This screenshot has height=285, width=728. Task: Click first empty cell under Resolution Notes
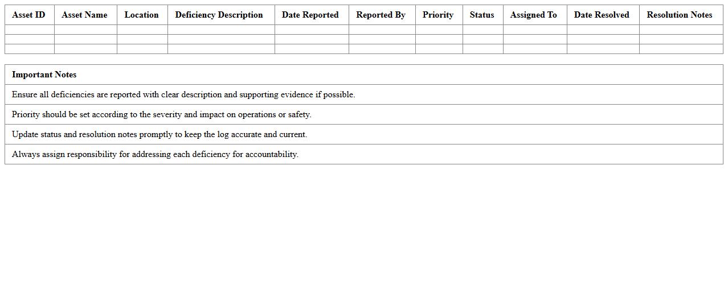pos(681,30)
